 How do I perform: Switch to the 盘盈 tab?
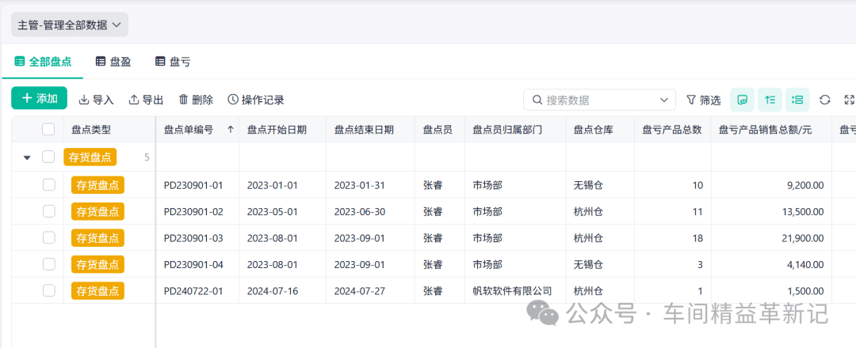click(x=113, y=62)
